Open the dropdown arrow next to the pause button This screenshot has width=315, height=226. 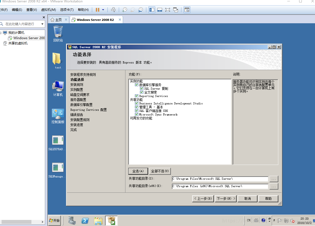(x=103, y=10)
